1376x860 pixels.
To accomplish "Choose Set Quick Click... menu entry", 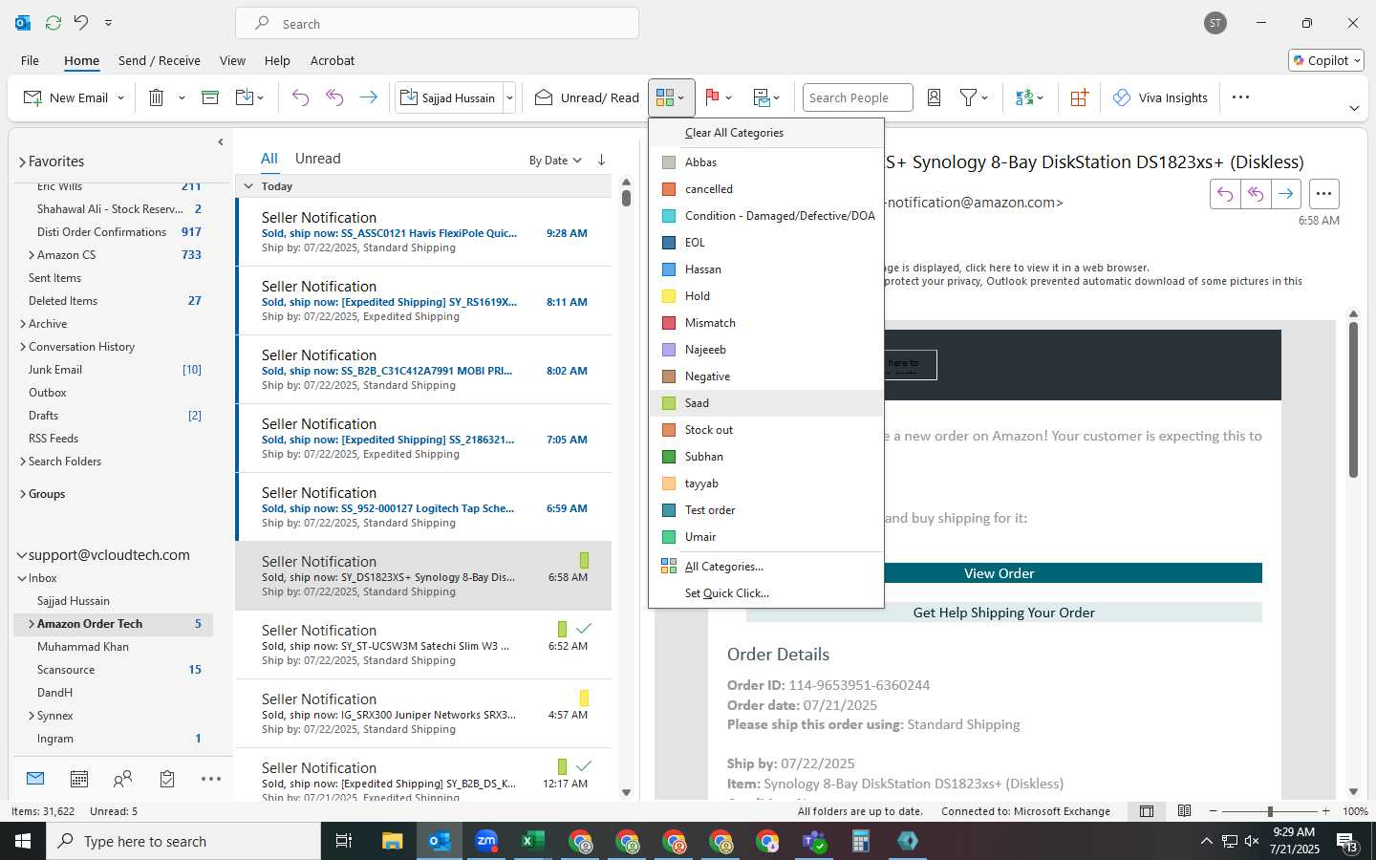I will [x=766, y=593].
